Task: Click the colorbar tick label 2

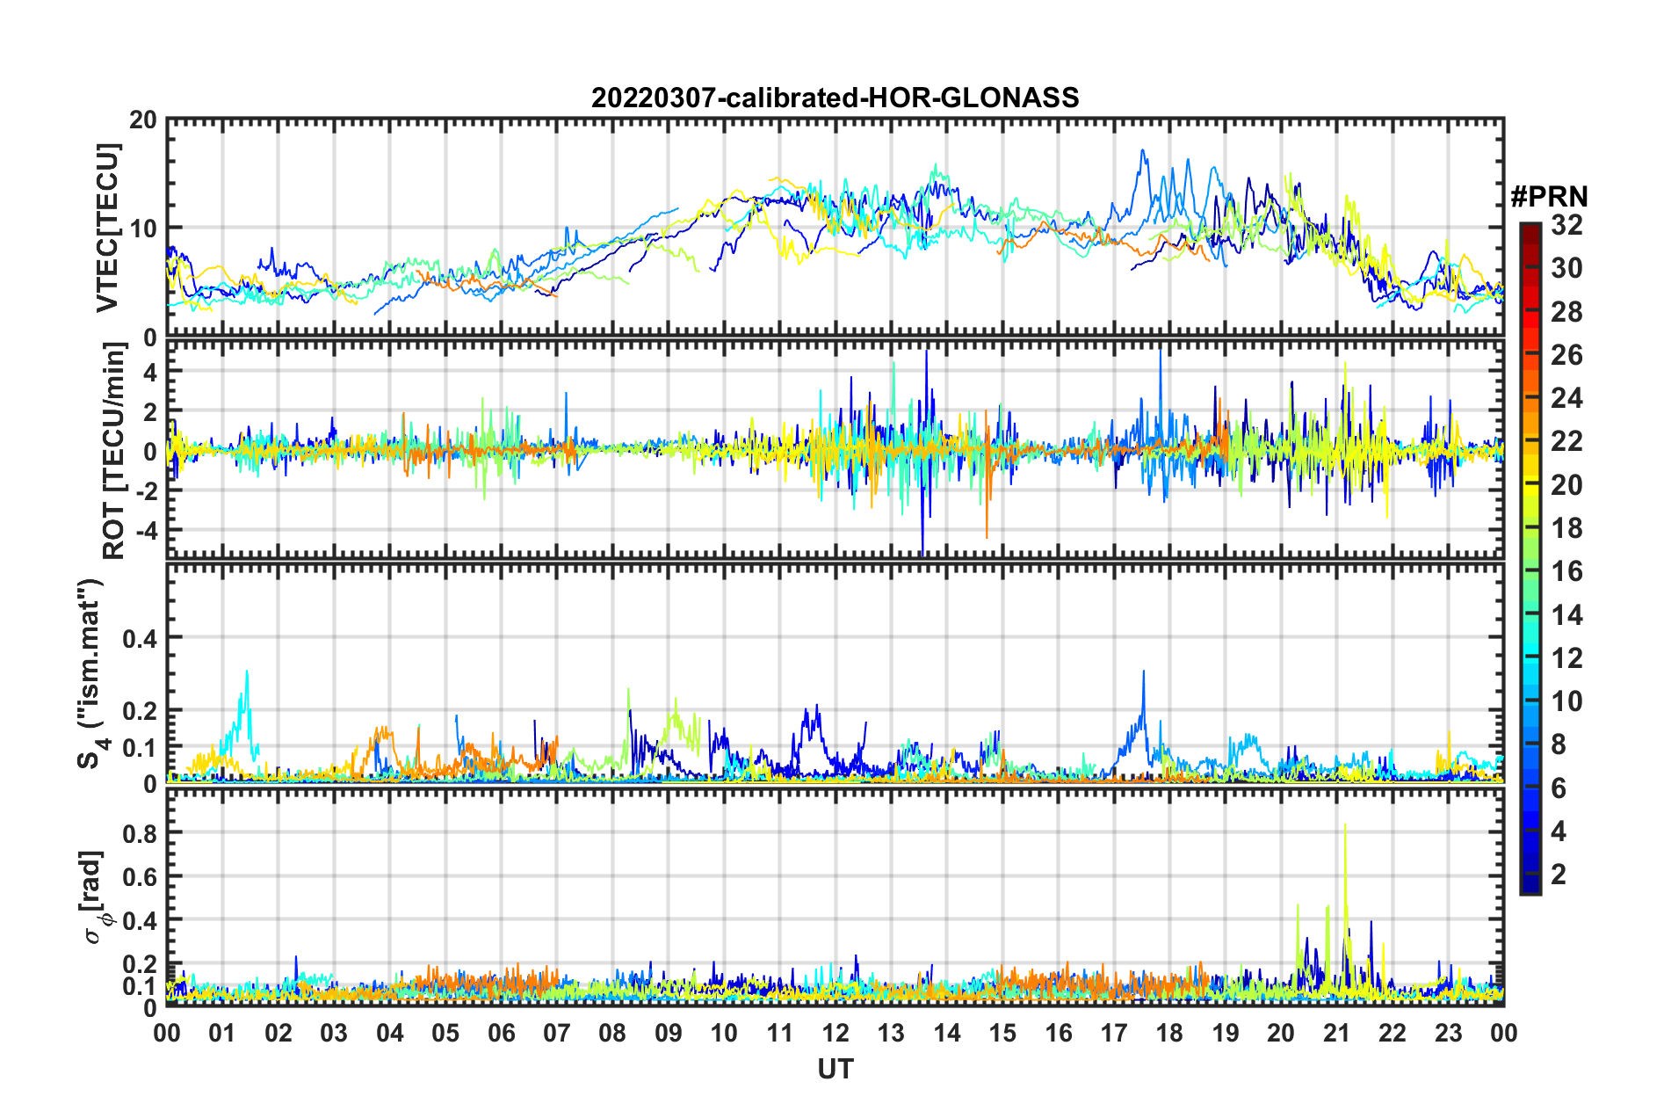Action: 1559,874
